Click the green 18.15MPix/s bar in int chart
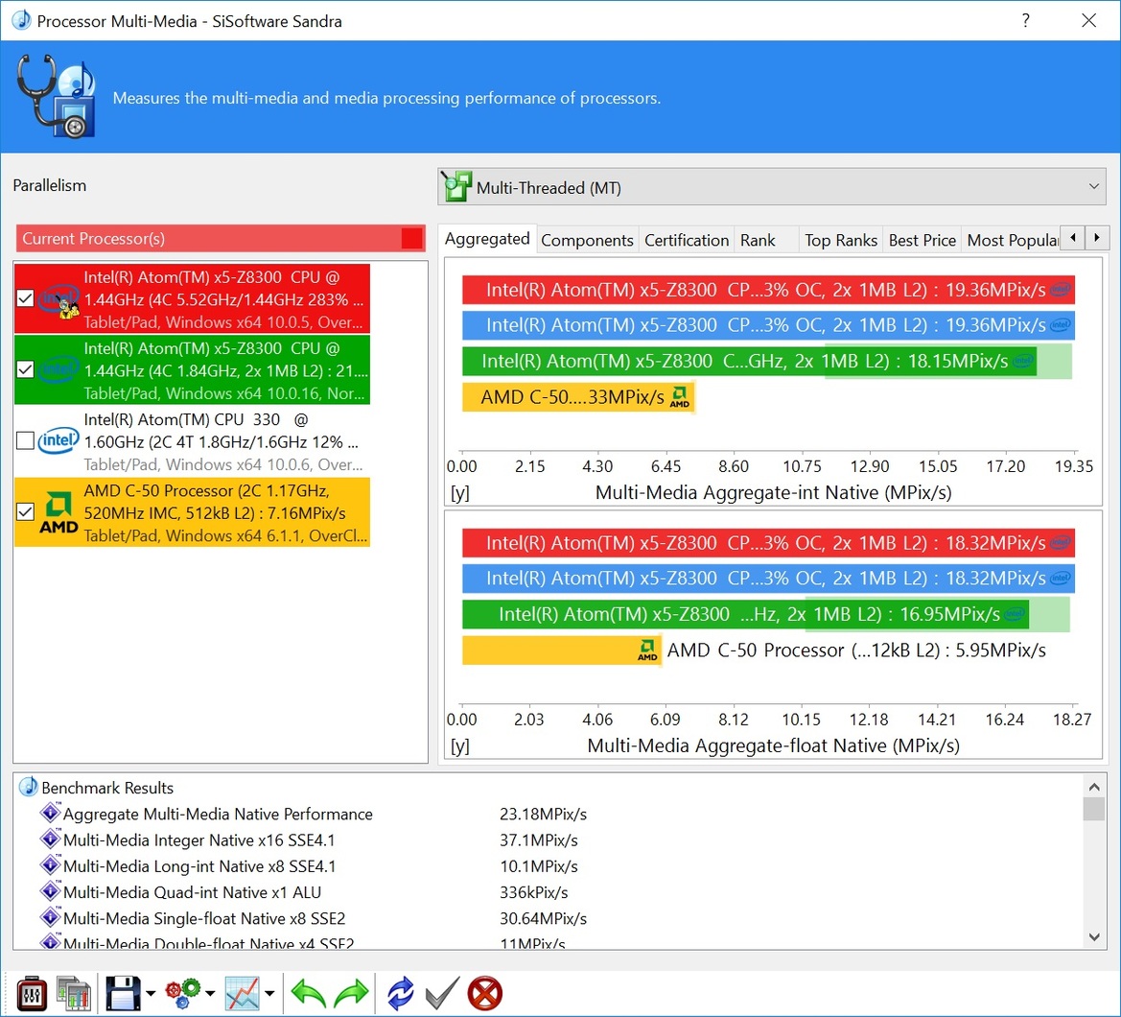 [x=749, y=361]
